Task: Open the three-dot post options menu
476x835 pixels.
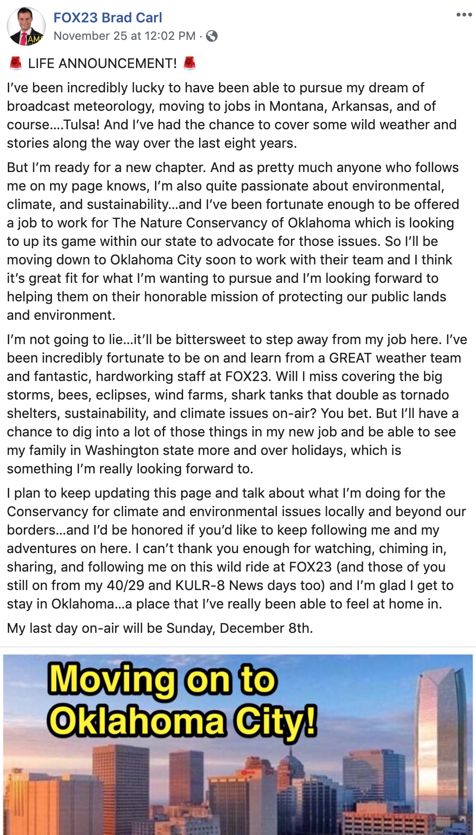Action: point(464,15)
